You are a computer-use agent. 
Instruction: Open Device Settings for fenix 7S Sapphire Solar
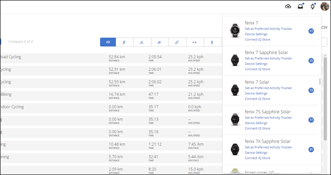tap(256, 123)
